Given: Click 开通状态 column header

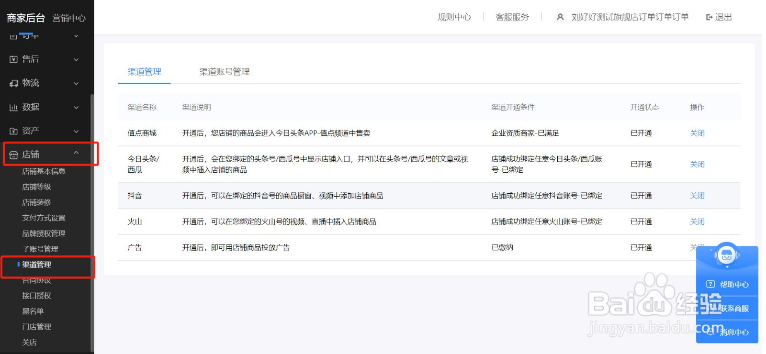Looking at the screenshot, I should point(644,107).
